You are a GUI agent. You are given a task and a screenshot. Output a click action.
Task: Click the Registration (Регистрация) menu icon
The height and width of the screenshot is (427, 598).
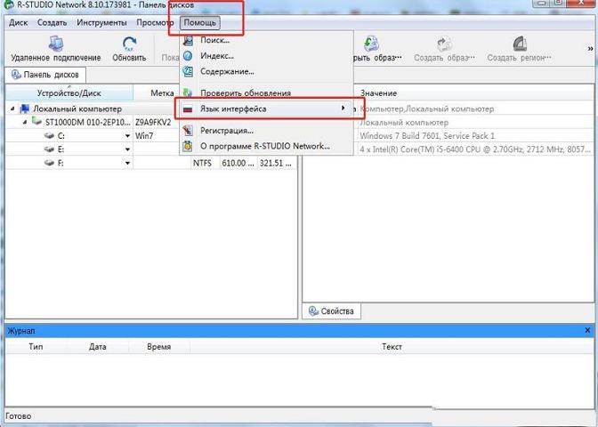pos(188,131)
